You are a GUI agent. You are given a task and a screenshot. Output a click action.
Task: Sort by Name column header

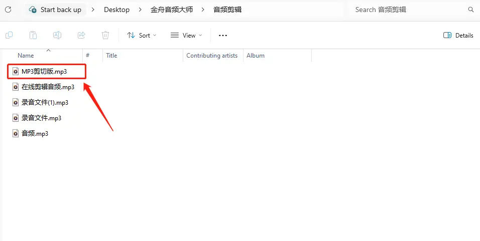pos(26,56)
